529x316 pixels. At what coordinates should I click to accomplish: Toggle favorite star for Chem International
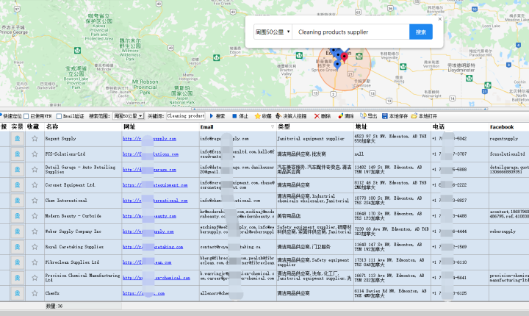tap(35, 201)
